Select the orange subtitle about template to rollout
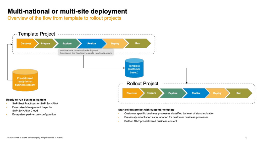The width and height of the screenshot is (257, 142). 64,18
